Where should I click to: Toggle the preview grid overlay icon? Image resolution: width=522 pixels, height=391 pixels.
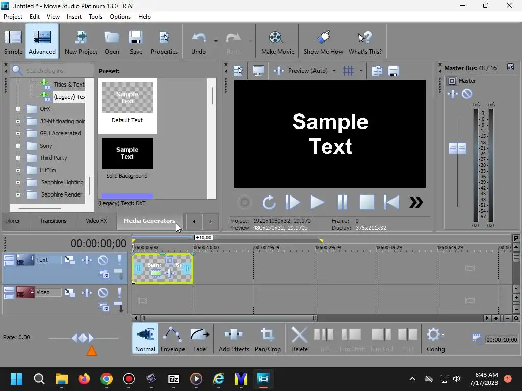pyautogui.click(x=348, y=71)
